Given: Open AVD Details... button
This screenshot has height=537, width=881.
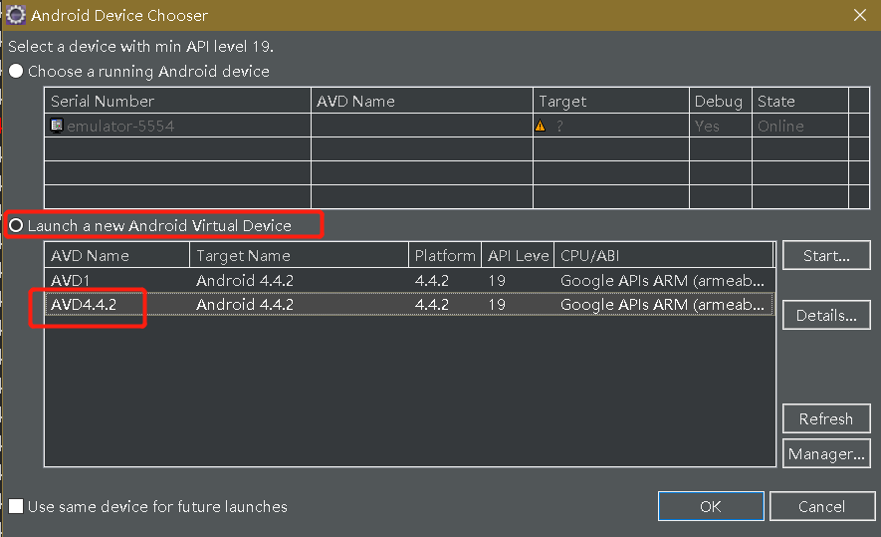Looking at the screenshot, I should point(826,315).
